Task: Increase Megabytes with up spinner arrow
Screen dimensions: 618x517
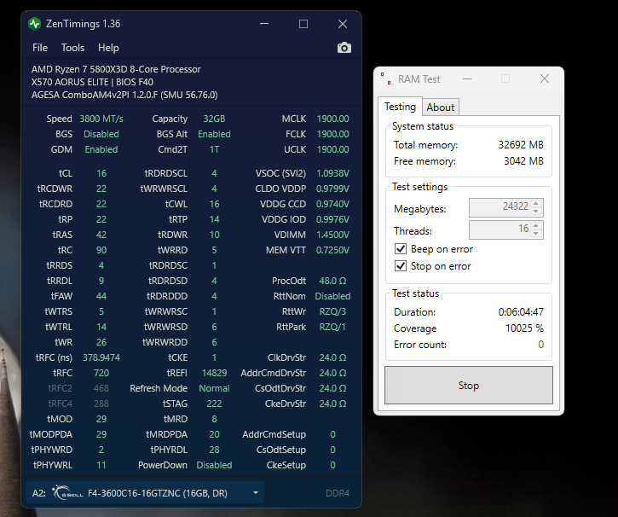Action: coord(535,204)
